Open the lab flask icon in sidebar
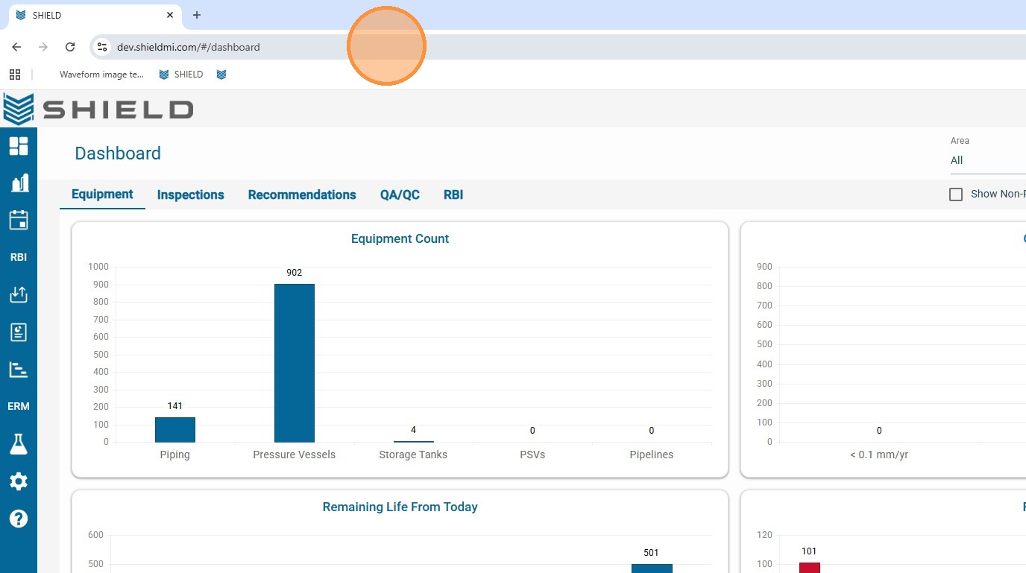 tap(19, 444)
